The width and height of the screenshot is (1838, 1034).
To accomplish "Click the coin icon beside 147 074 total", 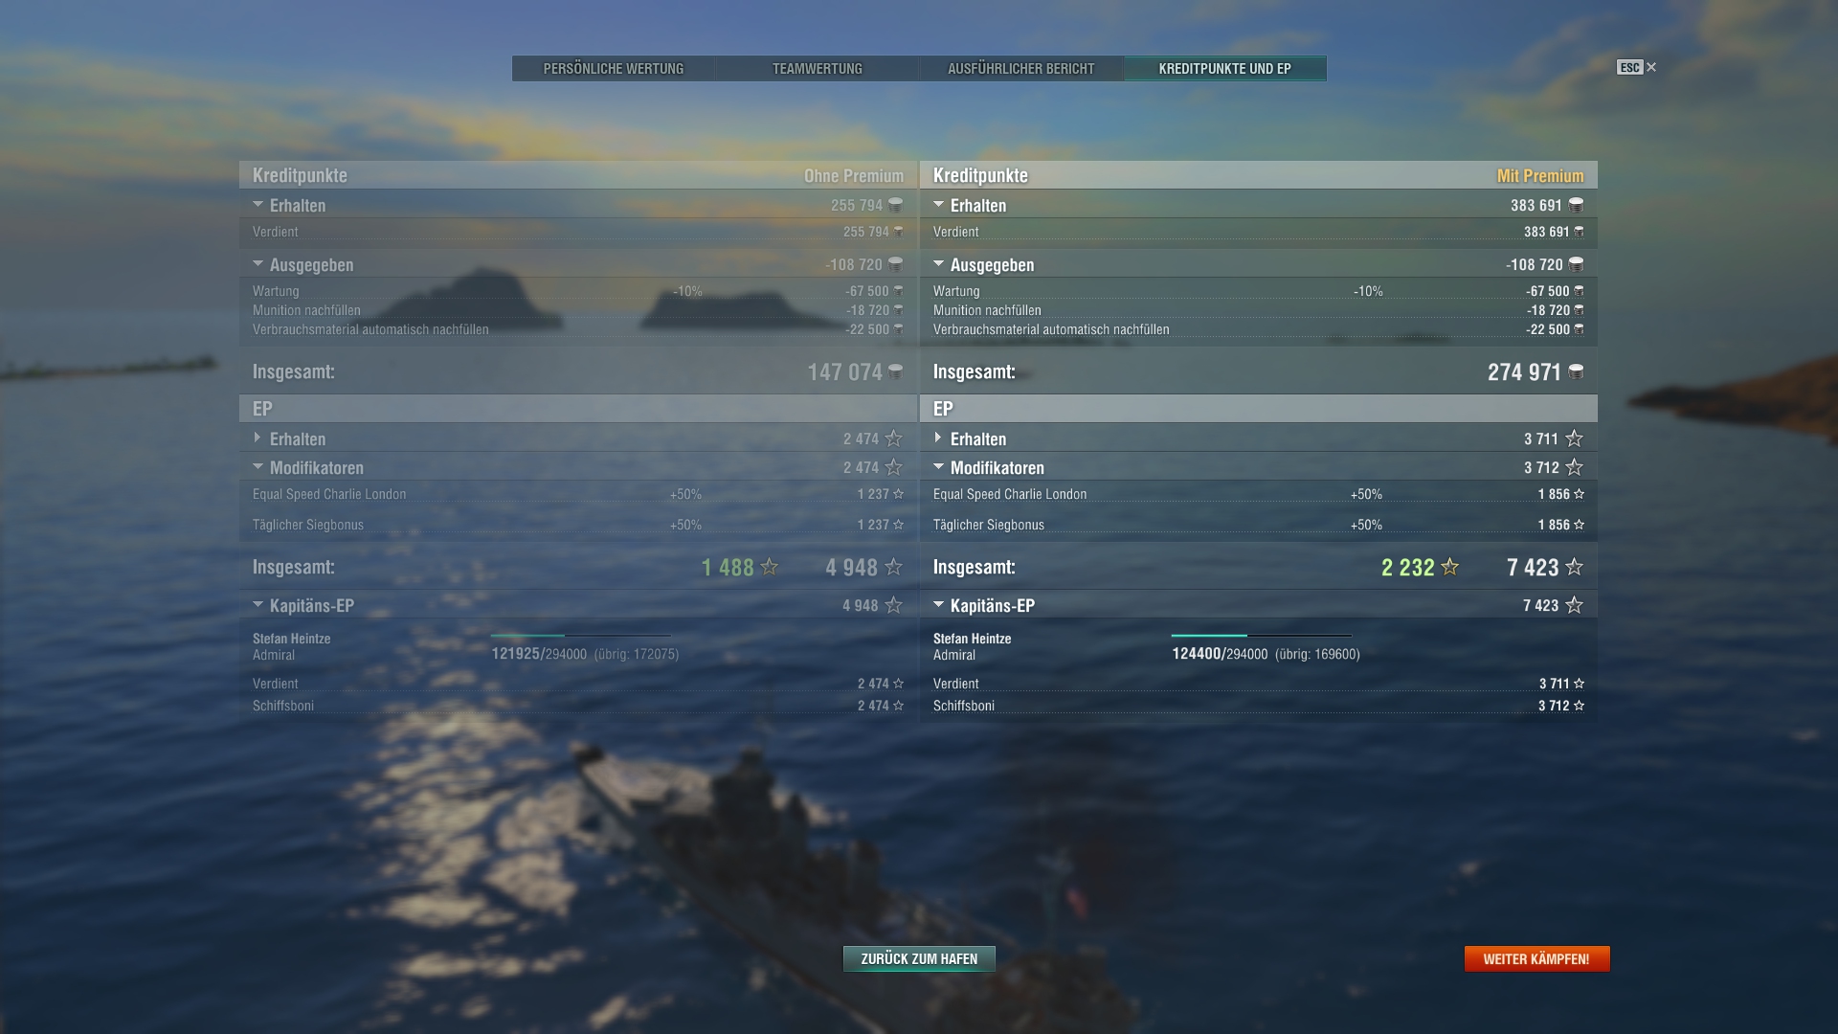I will (x=895, y=371).
